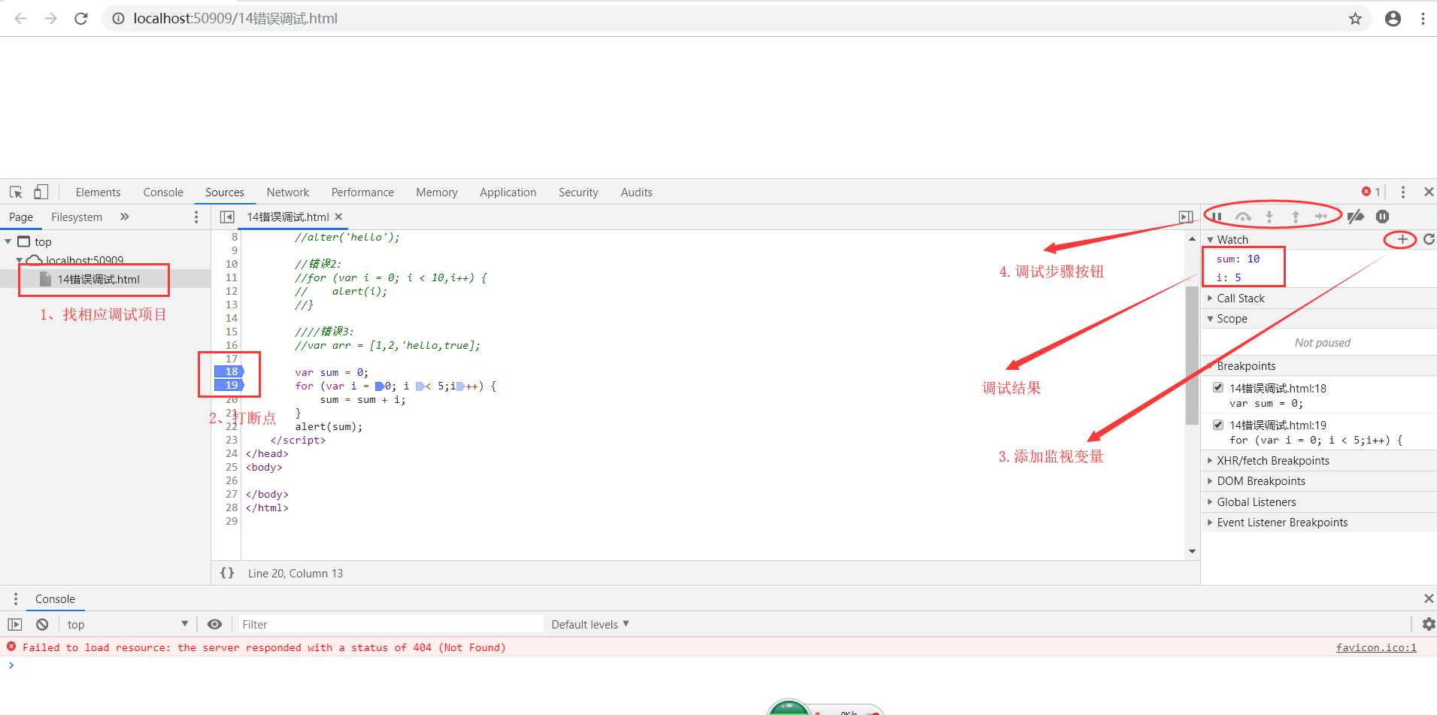This screenshot has height=715, width=1437.
Task: Bookmark this page with the star
Action: click(x=1355, y=18)
